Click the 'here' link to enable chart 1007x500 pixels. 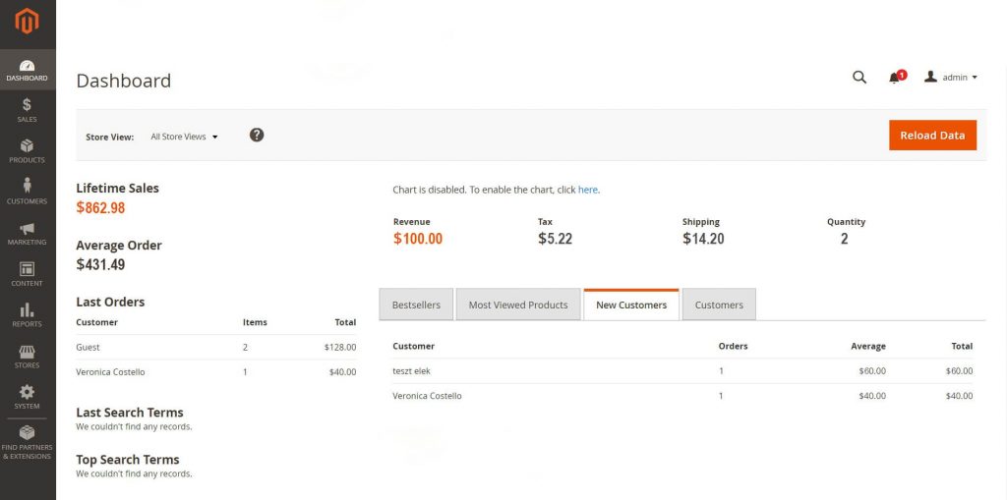click(587, 190)
